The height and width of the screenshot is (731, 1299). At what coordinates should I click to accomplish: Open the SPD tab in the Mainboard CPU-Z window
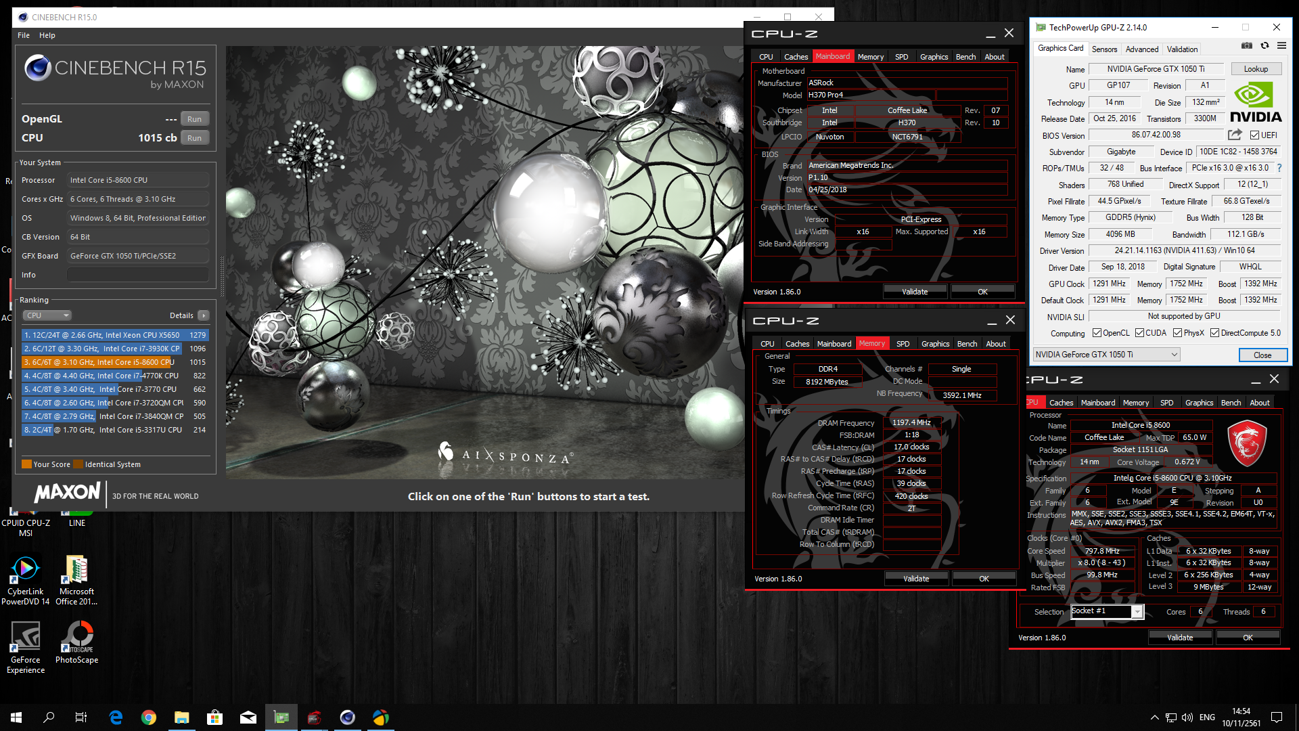tap(902, 57)
